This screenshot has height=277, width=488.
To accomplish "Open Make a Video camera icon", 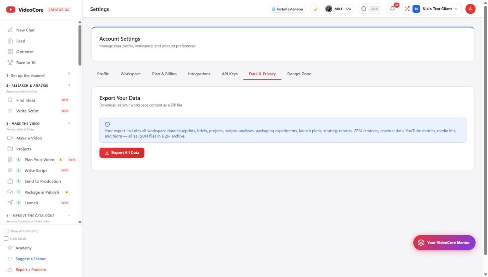I will point(10,138).
